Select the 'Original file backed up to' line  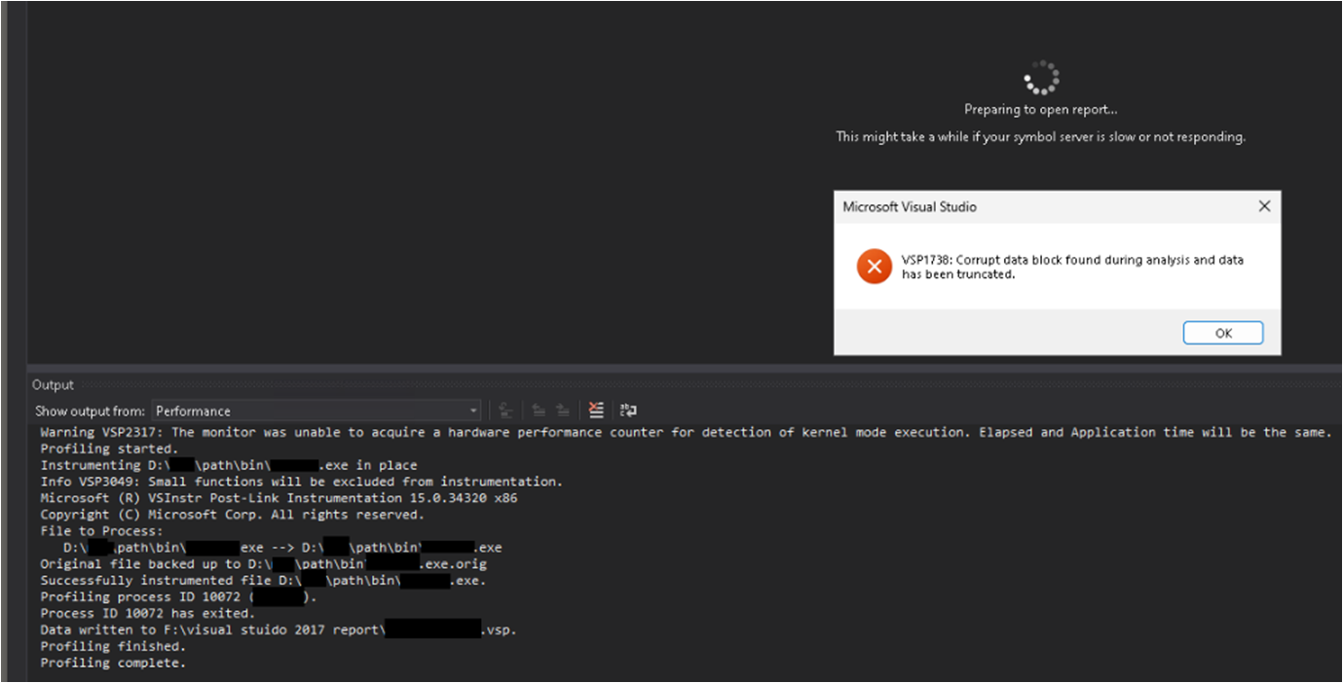[x=263, y=564]
